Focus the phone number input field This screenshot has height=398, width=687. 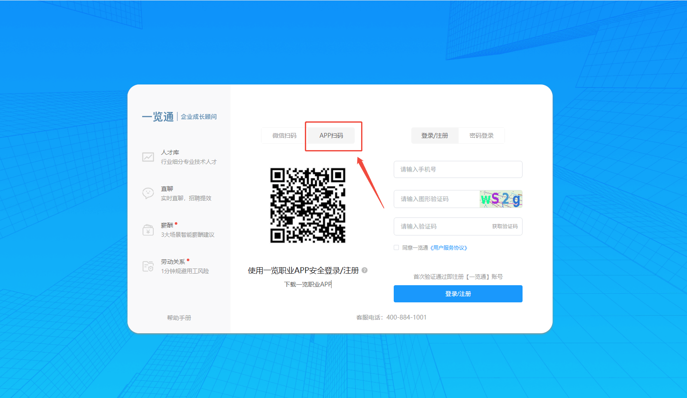tap(458, 169)
